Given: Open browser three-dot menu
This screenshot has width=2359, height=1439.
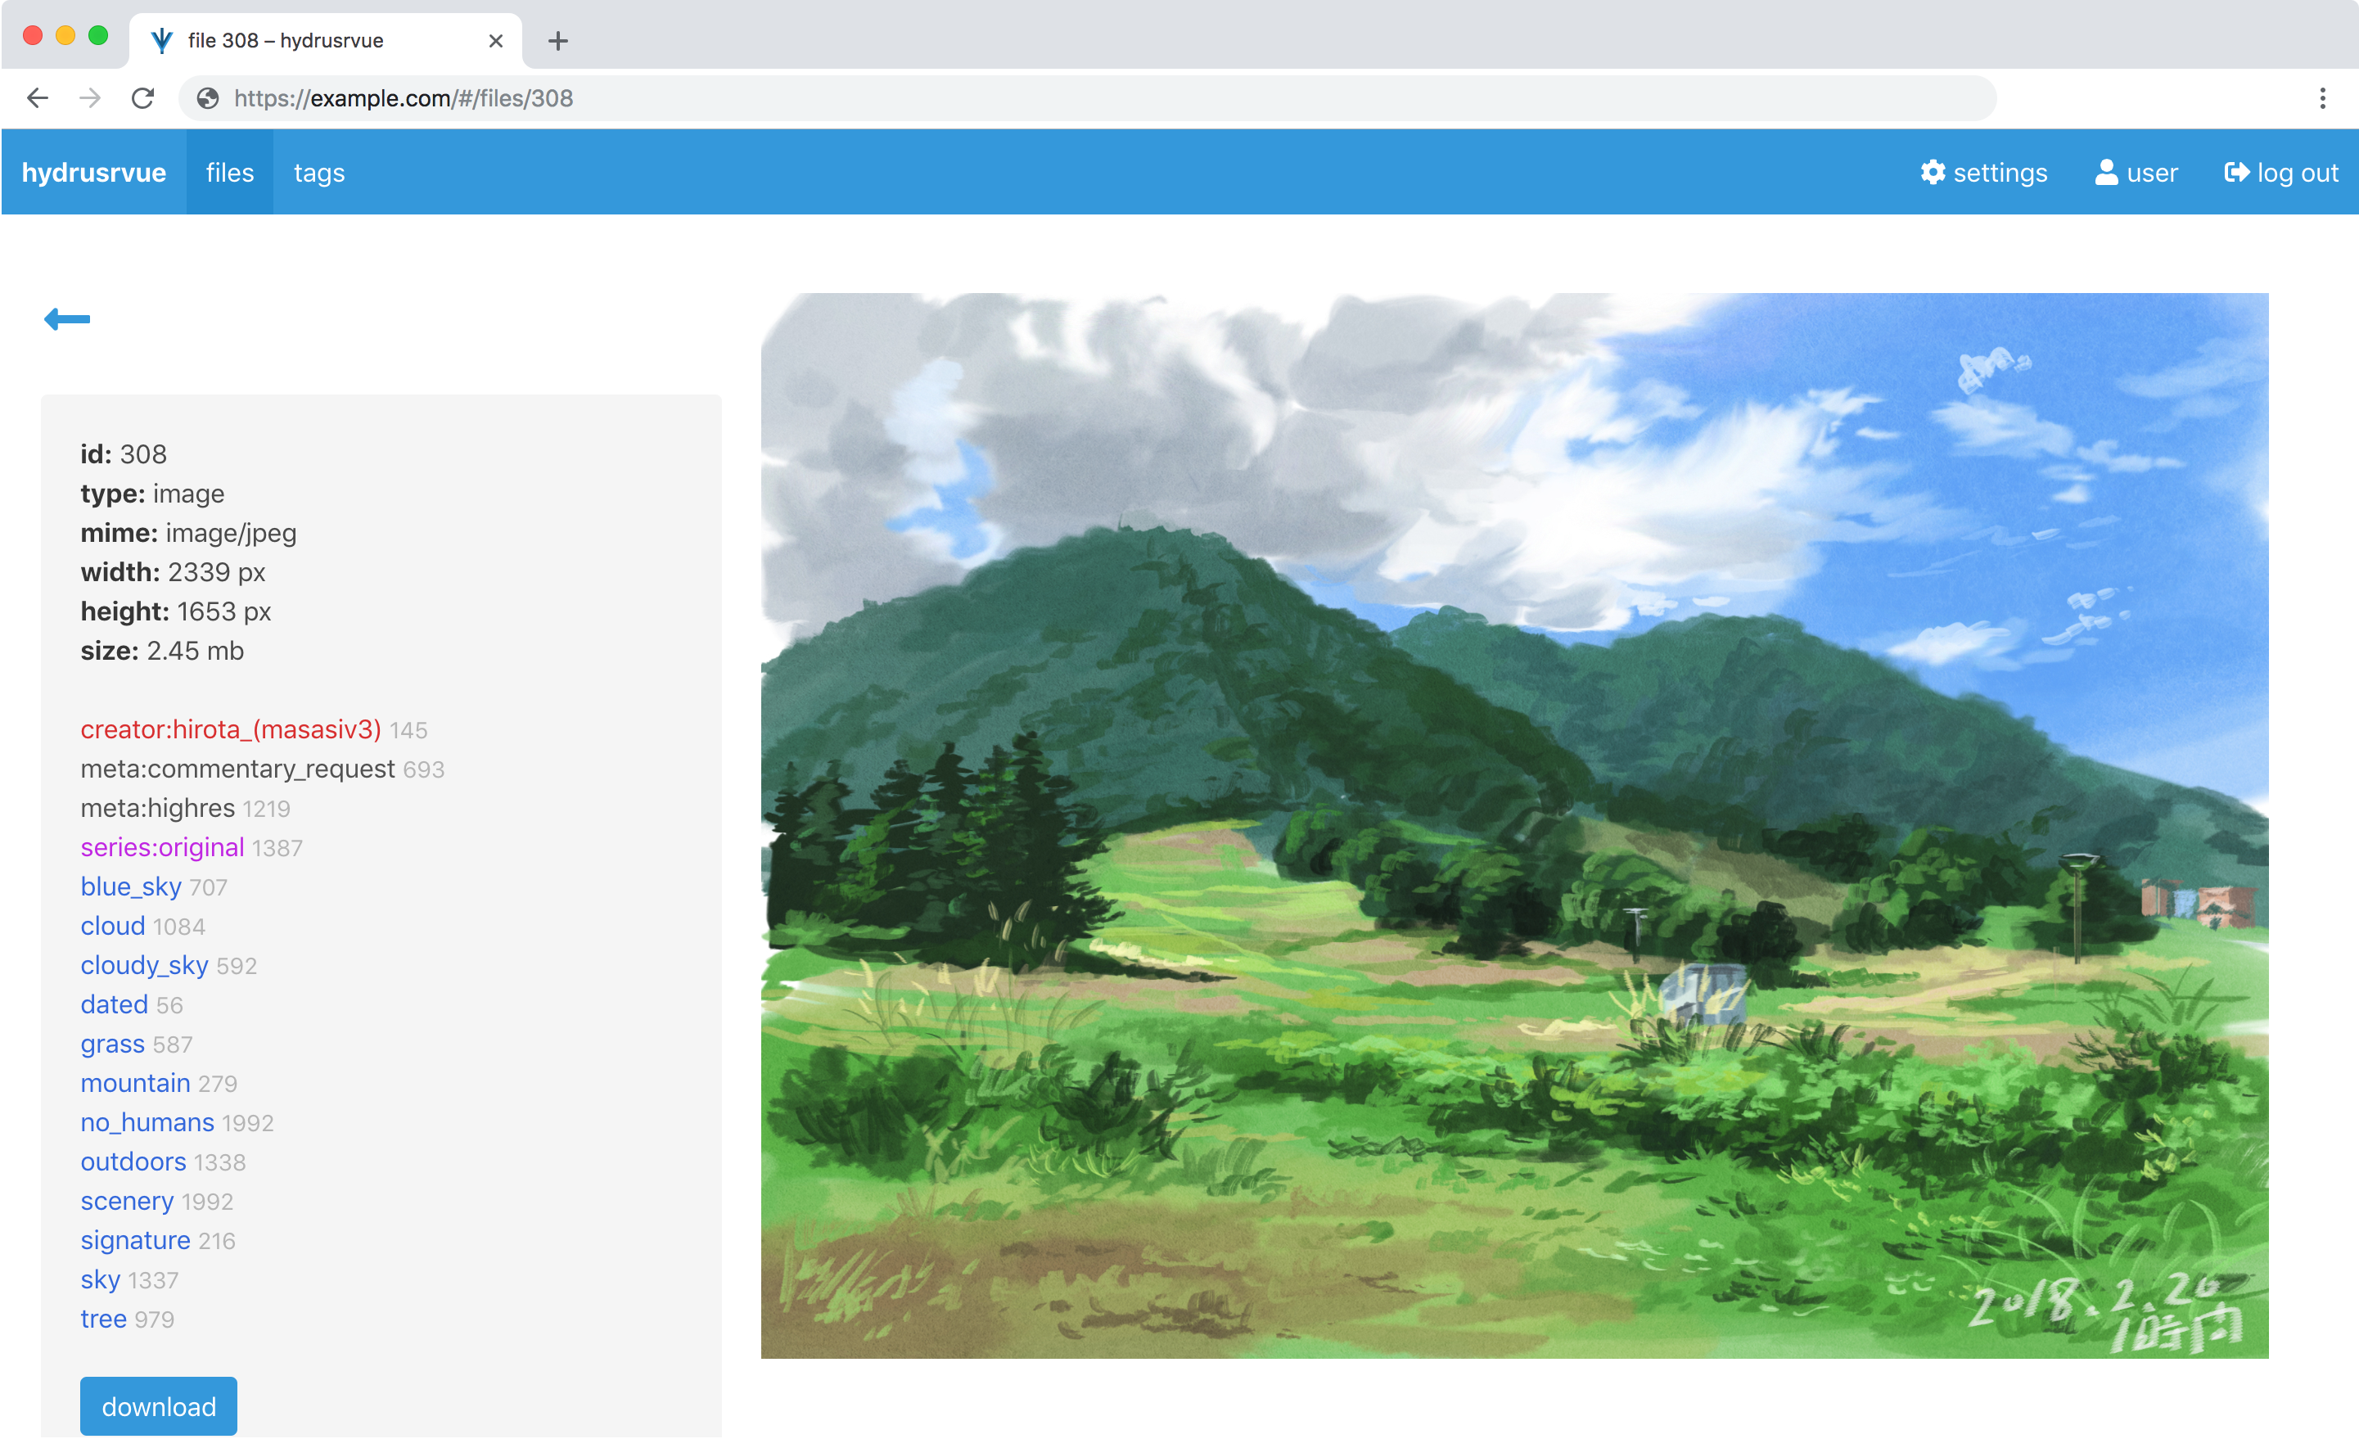Looking at the screenshot, I should [2321, 97].
